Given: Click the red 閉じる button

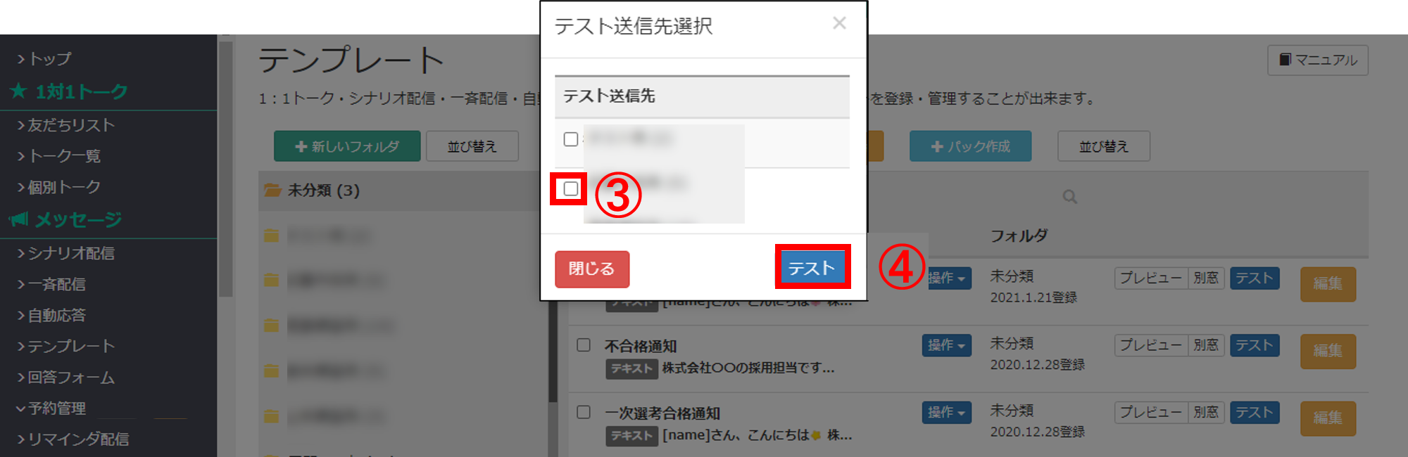Looking at the screenshot, I should click(x=592, y=269).
